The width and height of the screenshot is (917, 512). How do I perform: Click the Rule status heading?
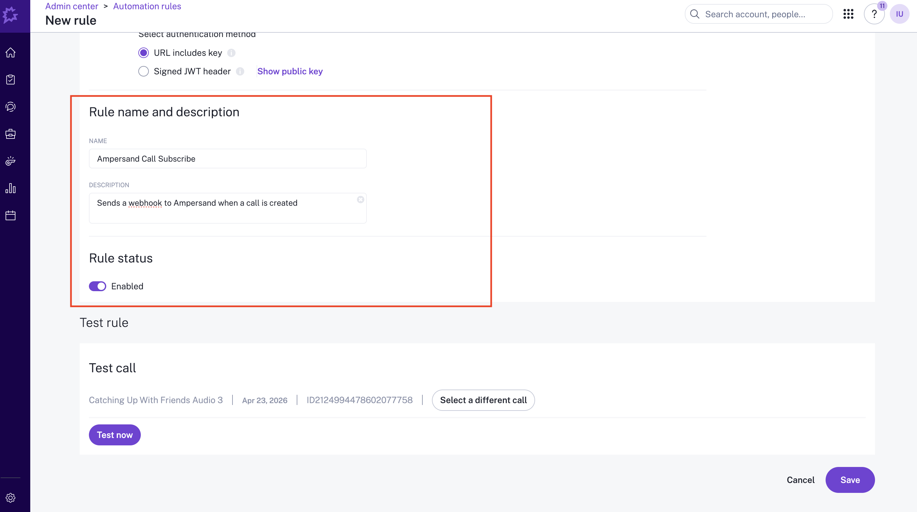coord(121,258)
